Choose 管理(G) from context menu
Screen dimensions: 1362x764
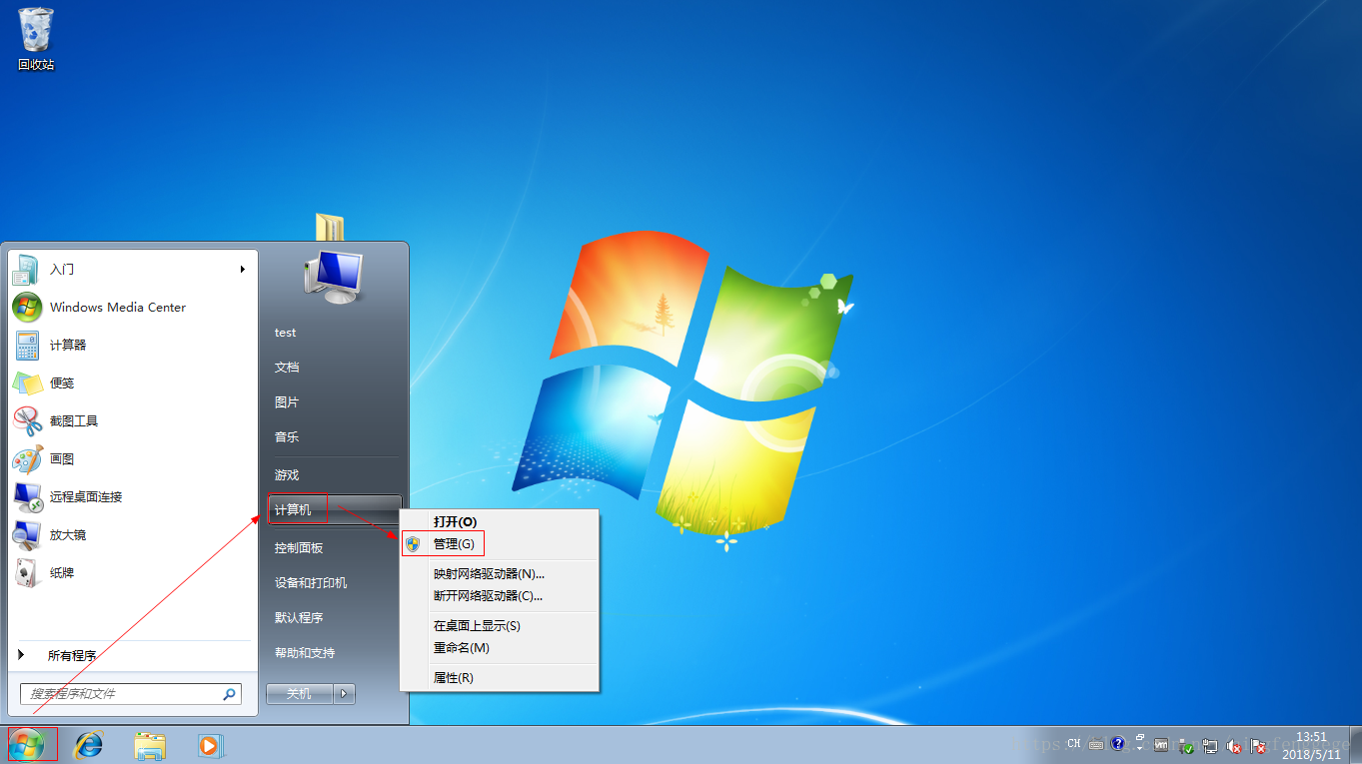point(499,543)
